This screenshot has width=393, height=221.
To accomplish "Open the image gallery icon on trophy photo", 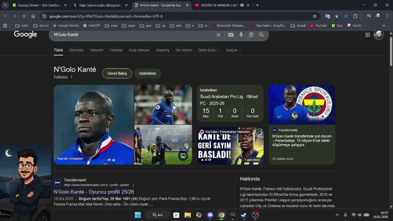I will (183, 156).
